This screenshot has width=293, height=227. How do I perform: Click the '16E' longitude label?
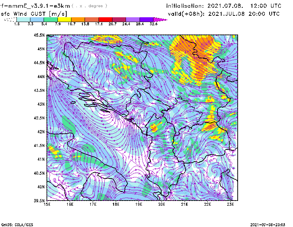pyautogui.click(x=70, y=204)
